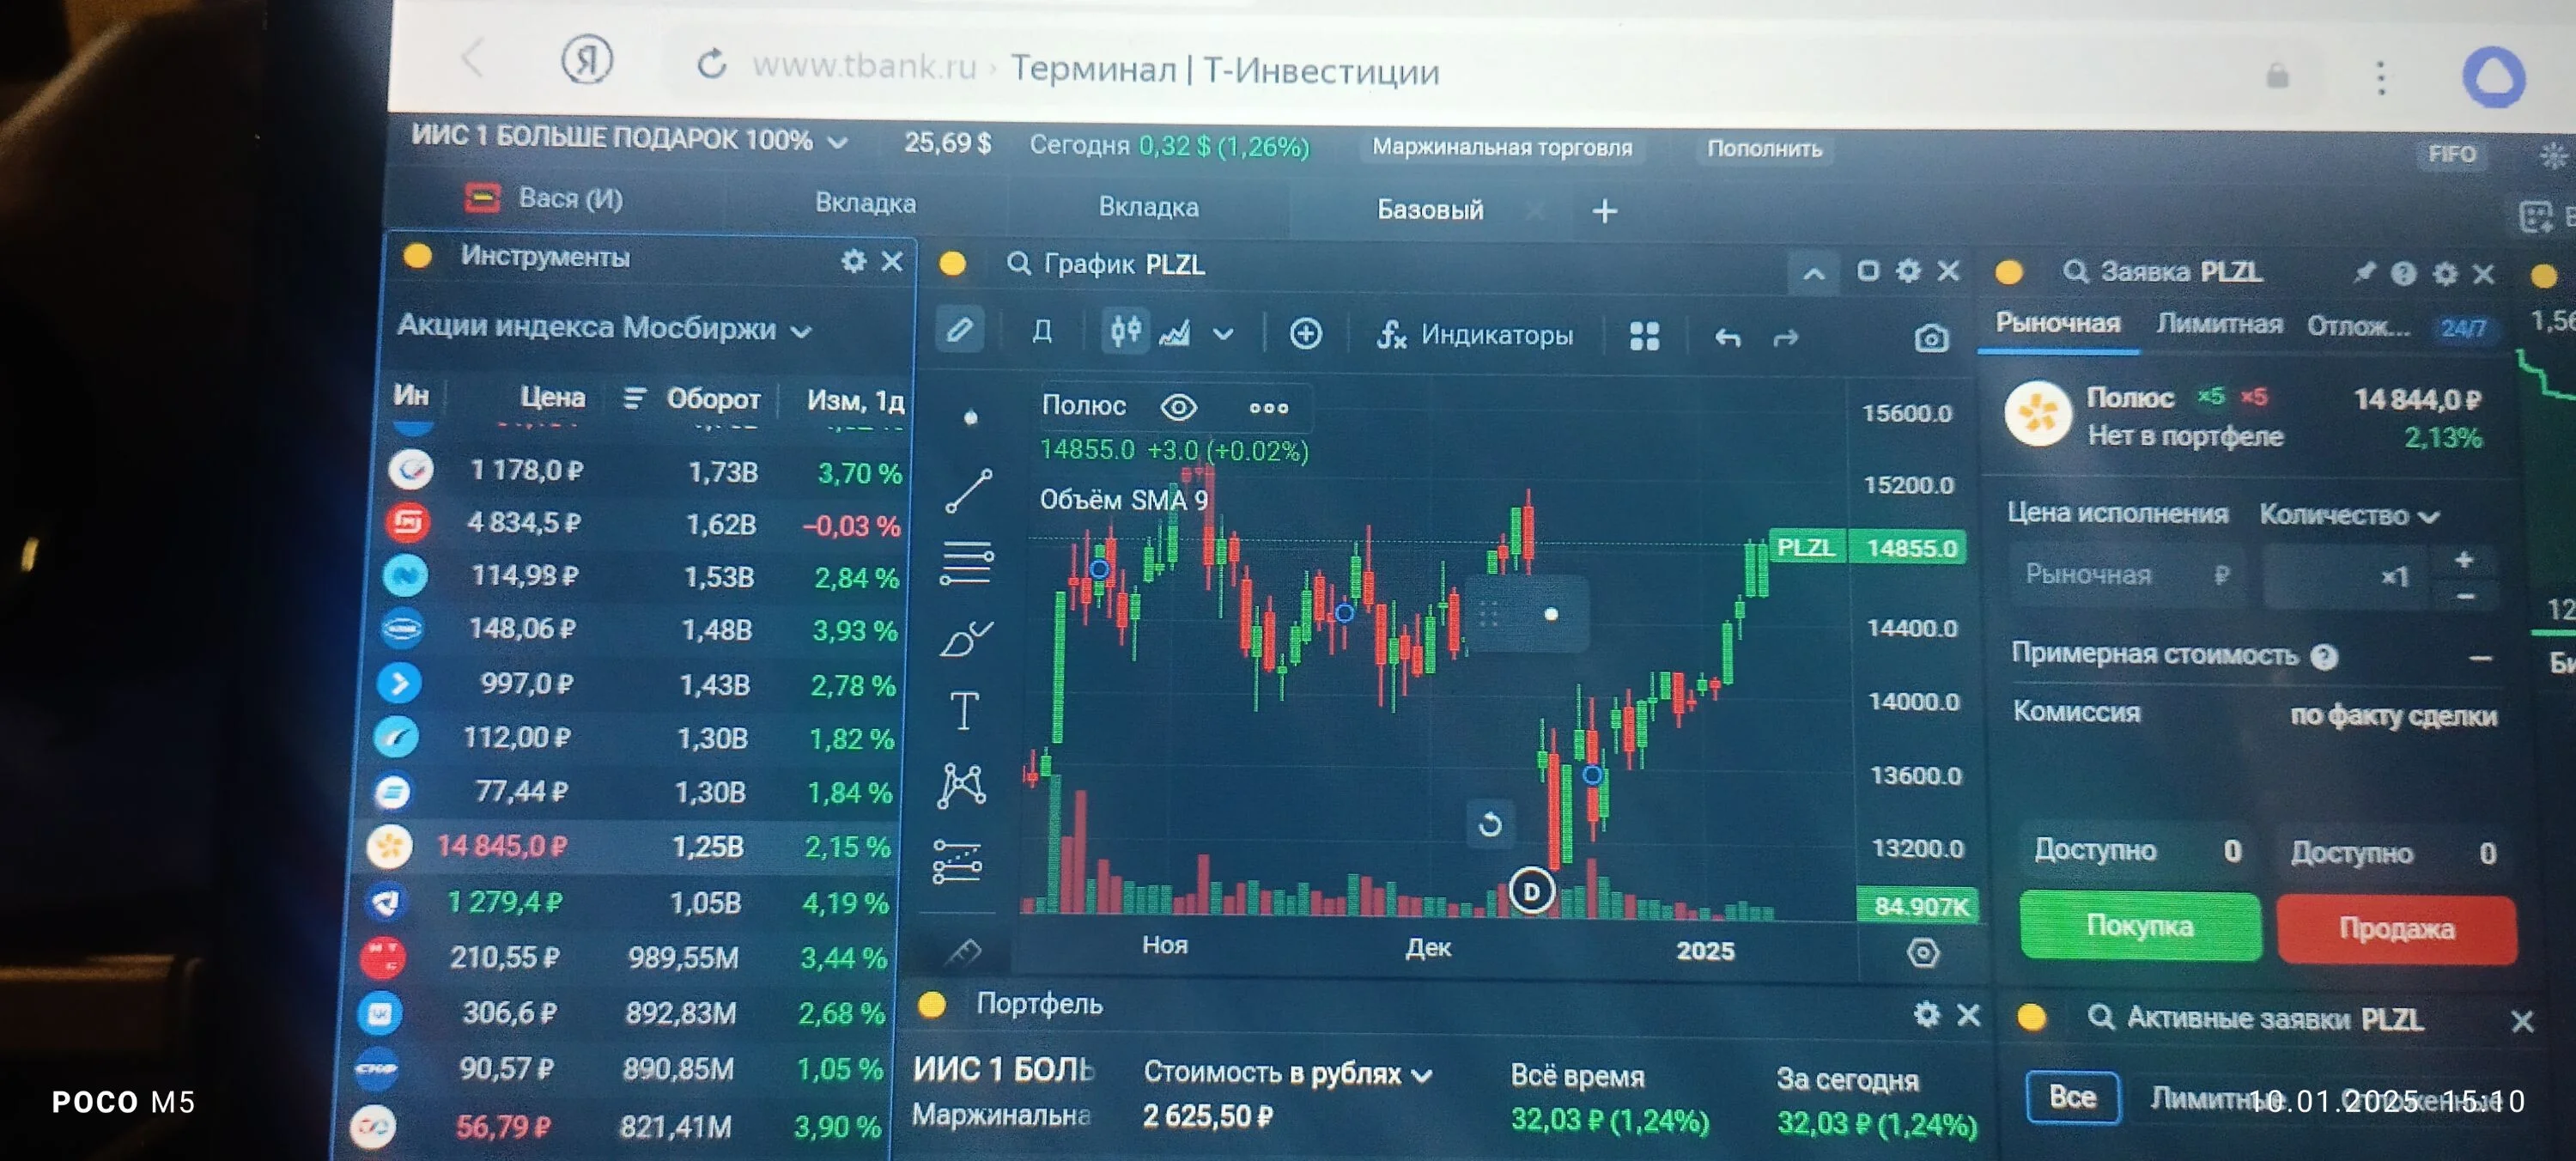Open the browser three-dot menu
The width and height of the screenshot is (2576, 1161).
pyautogui.click(x=2381, y=77)
